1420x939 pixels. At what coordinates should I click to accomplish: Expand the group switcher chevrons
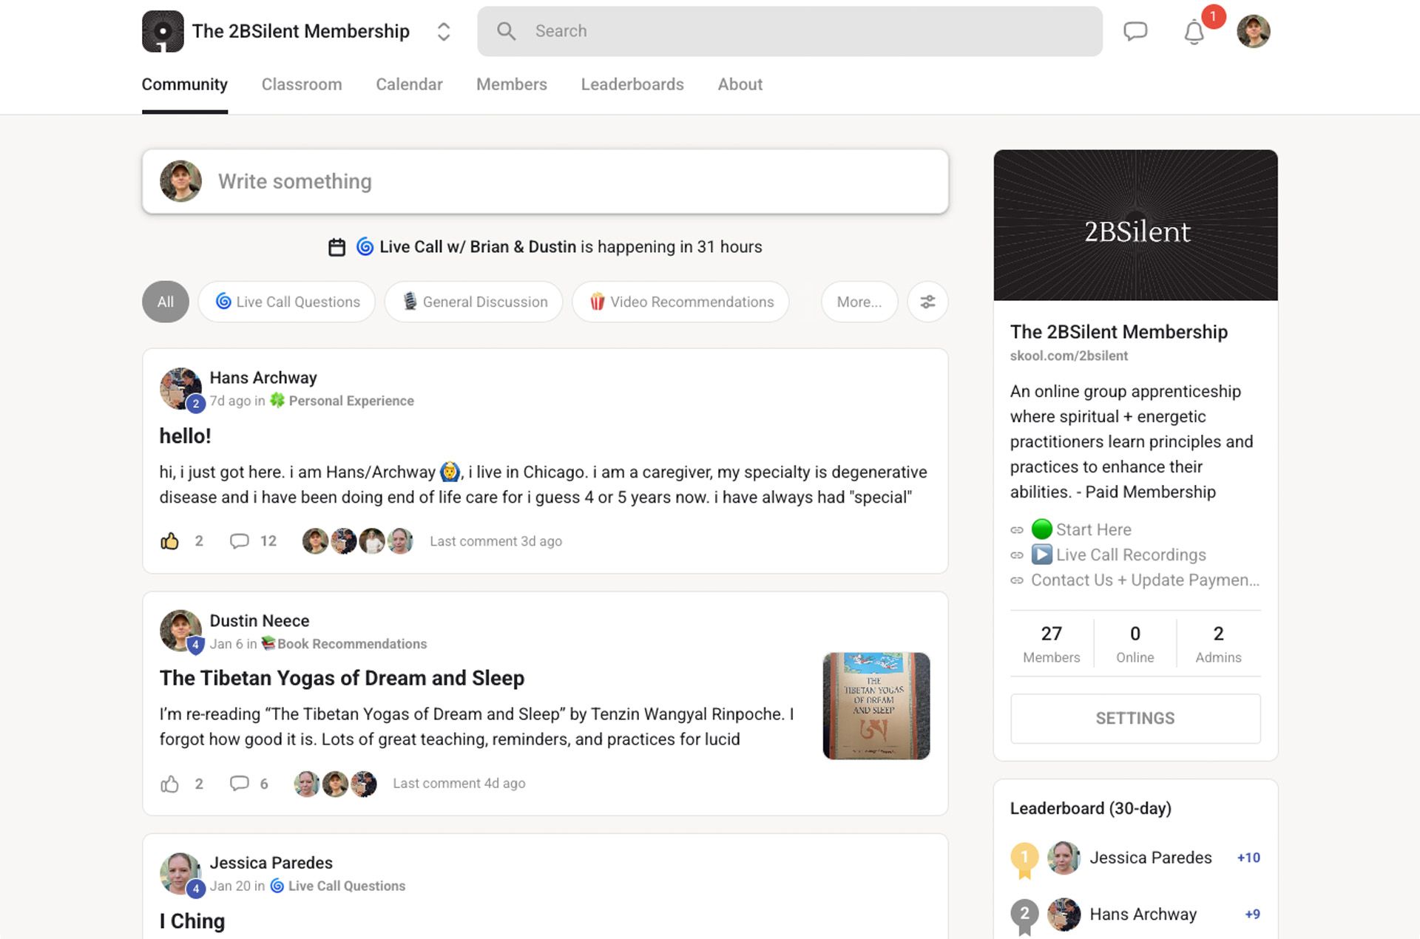click(x=444, y=31)
